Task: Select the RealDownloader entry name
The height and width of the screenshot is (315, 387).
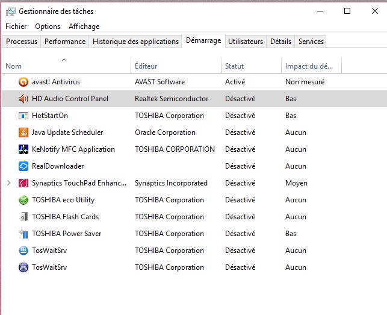Action: [58, 166]
